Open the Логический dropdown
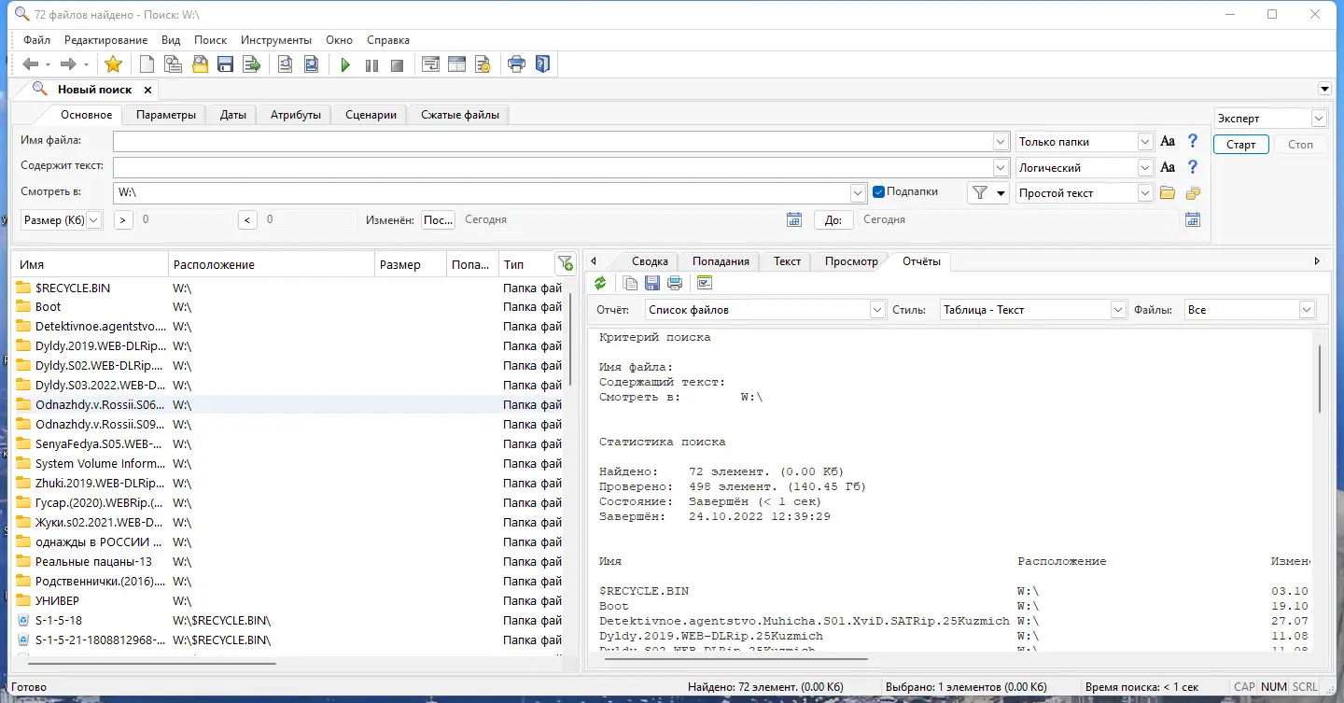 [1146, 168]
